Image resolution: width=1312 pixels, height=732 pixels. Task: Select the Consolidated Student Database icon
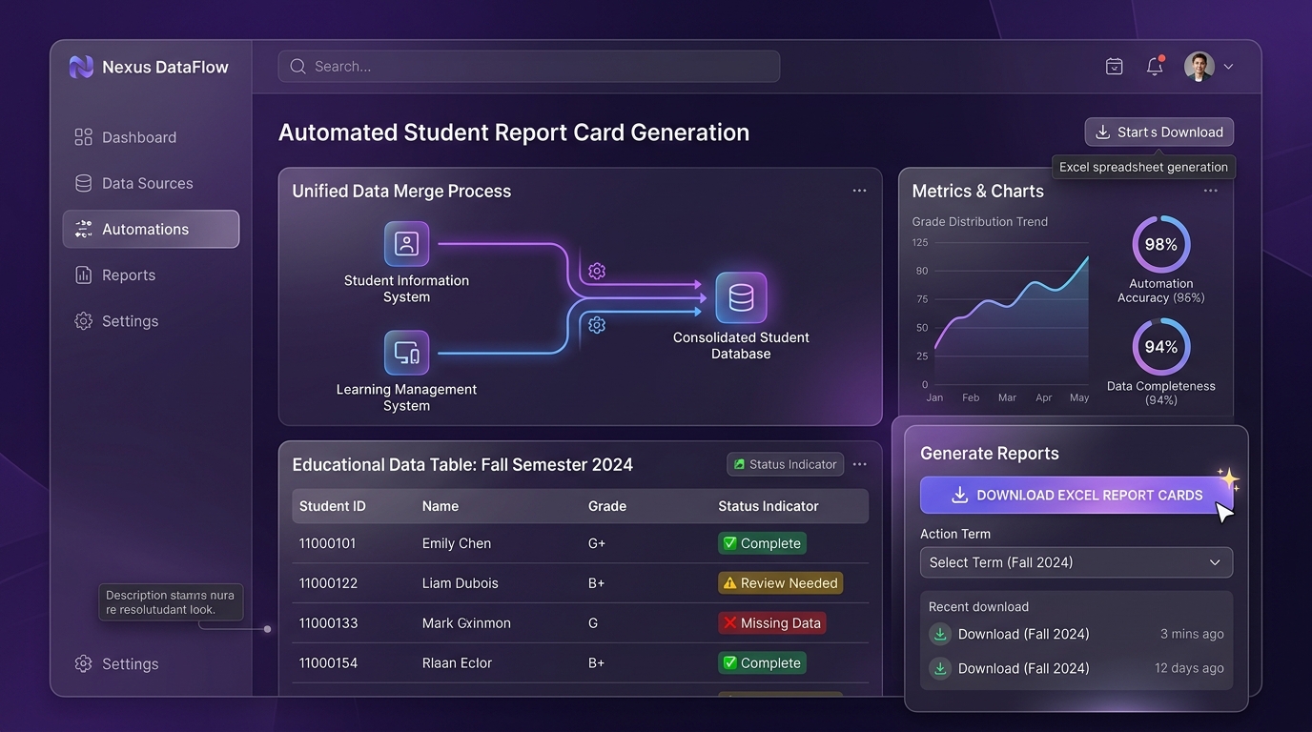[741, 297]
